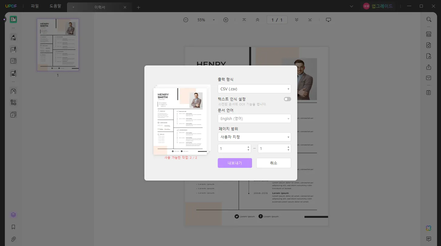Open the Organize Pages tool
Image resolution: width=441 pixels, height=246 pixels.
pos(13,91)
